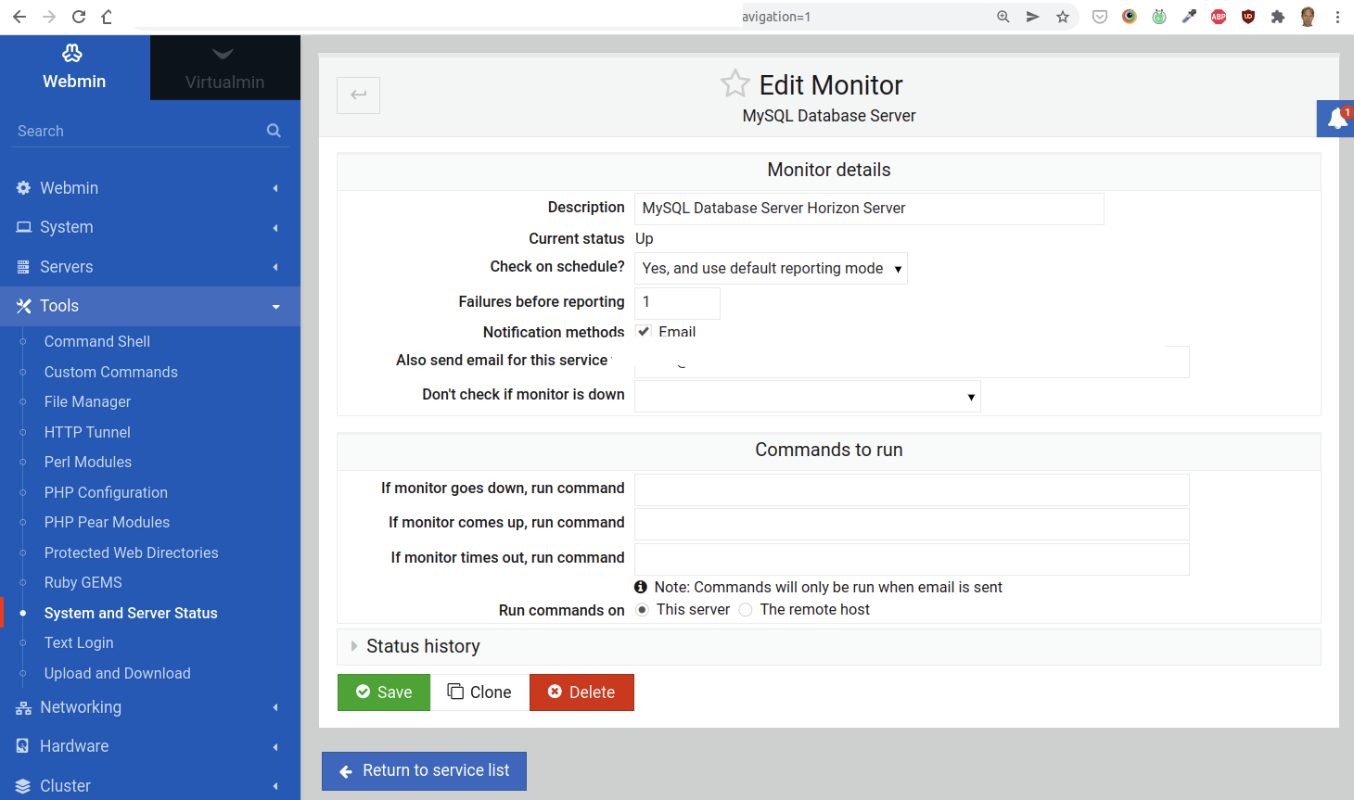This screenshot has height=800, width=1354.
Task: Select the This server radio button
Action: (x=642, y=610)
